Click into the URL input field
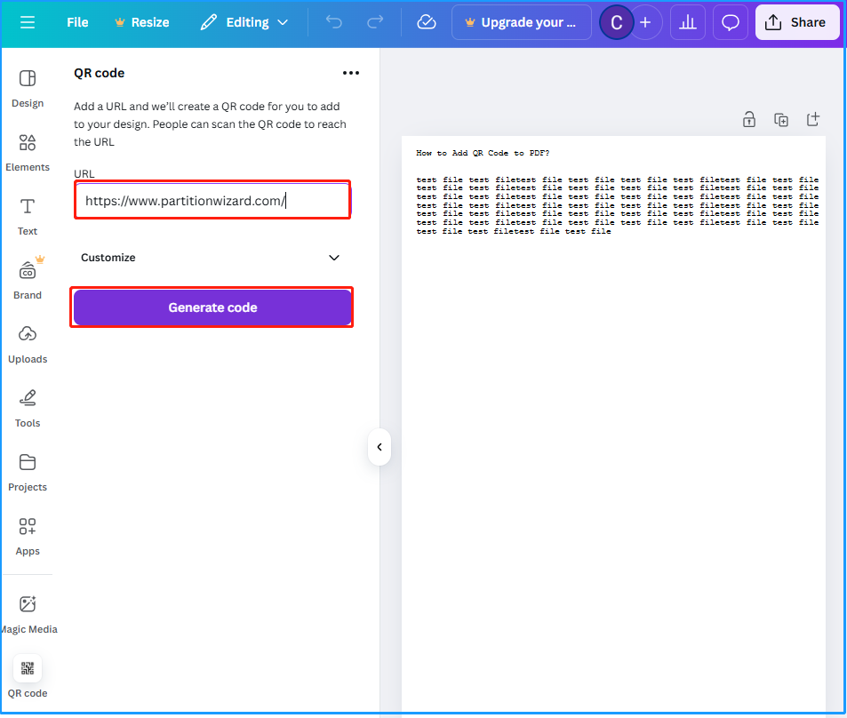847x718 pixels. [x=212, y=201]
